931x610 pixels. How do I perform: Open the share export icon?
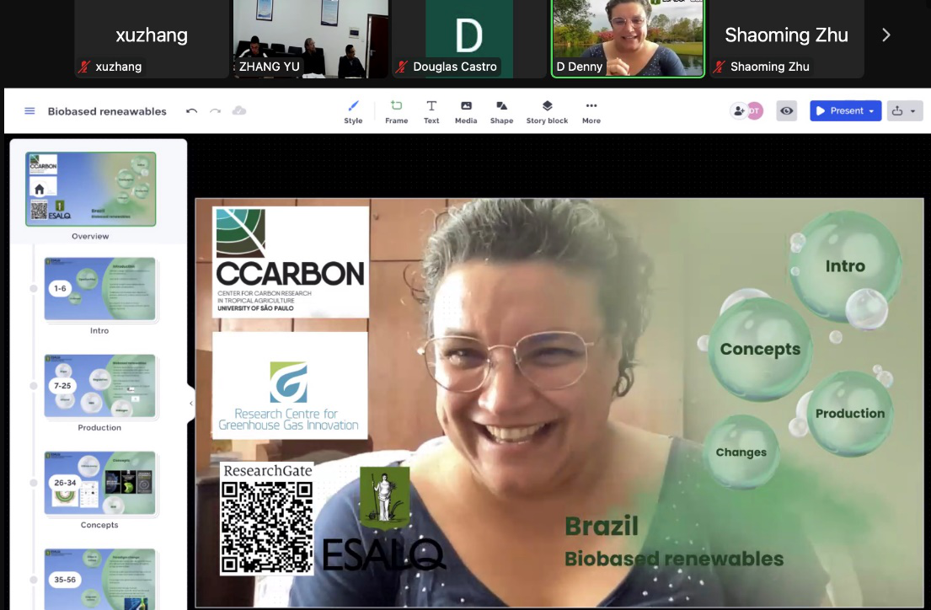pos(897,111)
